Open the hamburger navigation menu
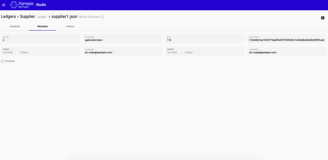The width and height of the screenshot is (328, 160). [4, 5]
